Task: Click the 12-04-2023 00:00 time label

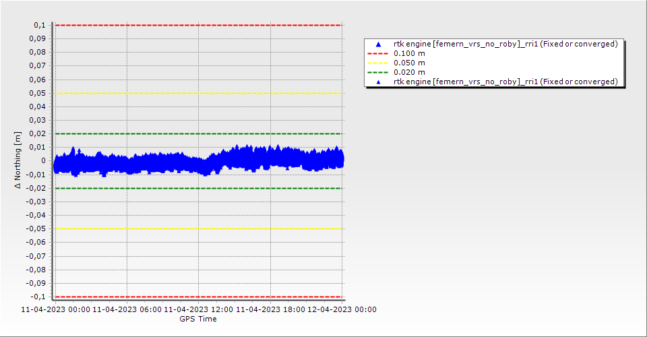Action: coord(342,309)
